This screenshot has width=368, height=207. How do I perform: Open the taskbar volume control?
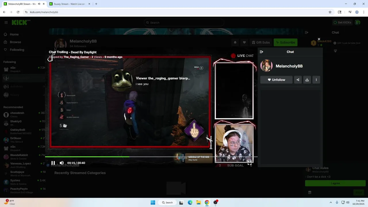pos(348,202)
